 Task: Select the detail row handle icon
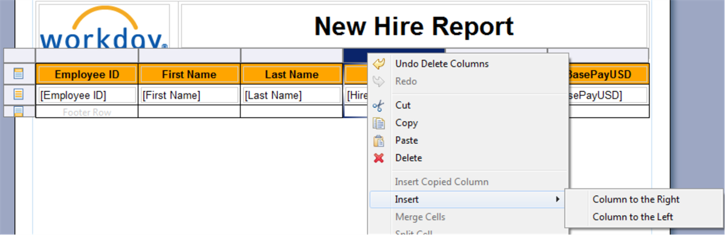(x=19, y=95)
